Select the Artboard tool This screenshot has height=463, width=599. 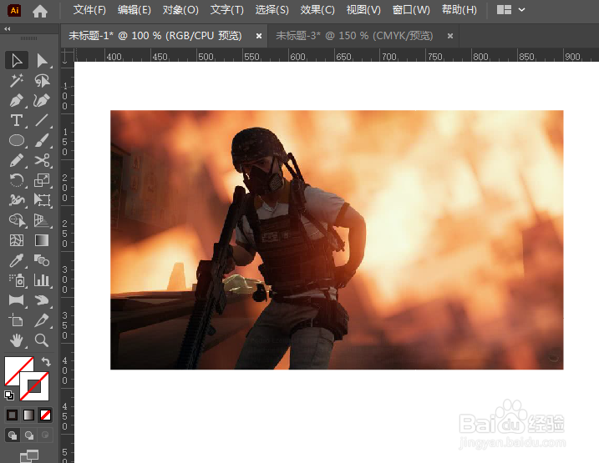17,320
